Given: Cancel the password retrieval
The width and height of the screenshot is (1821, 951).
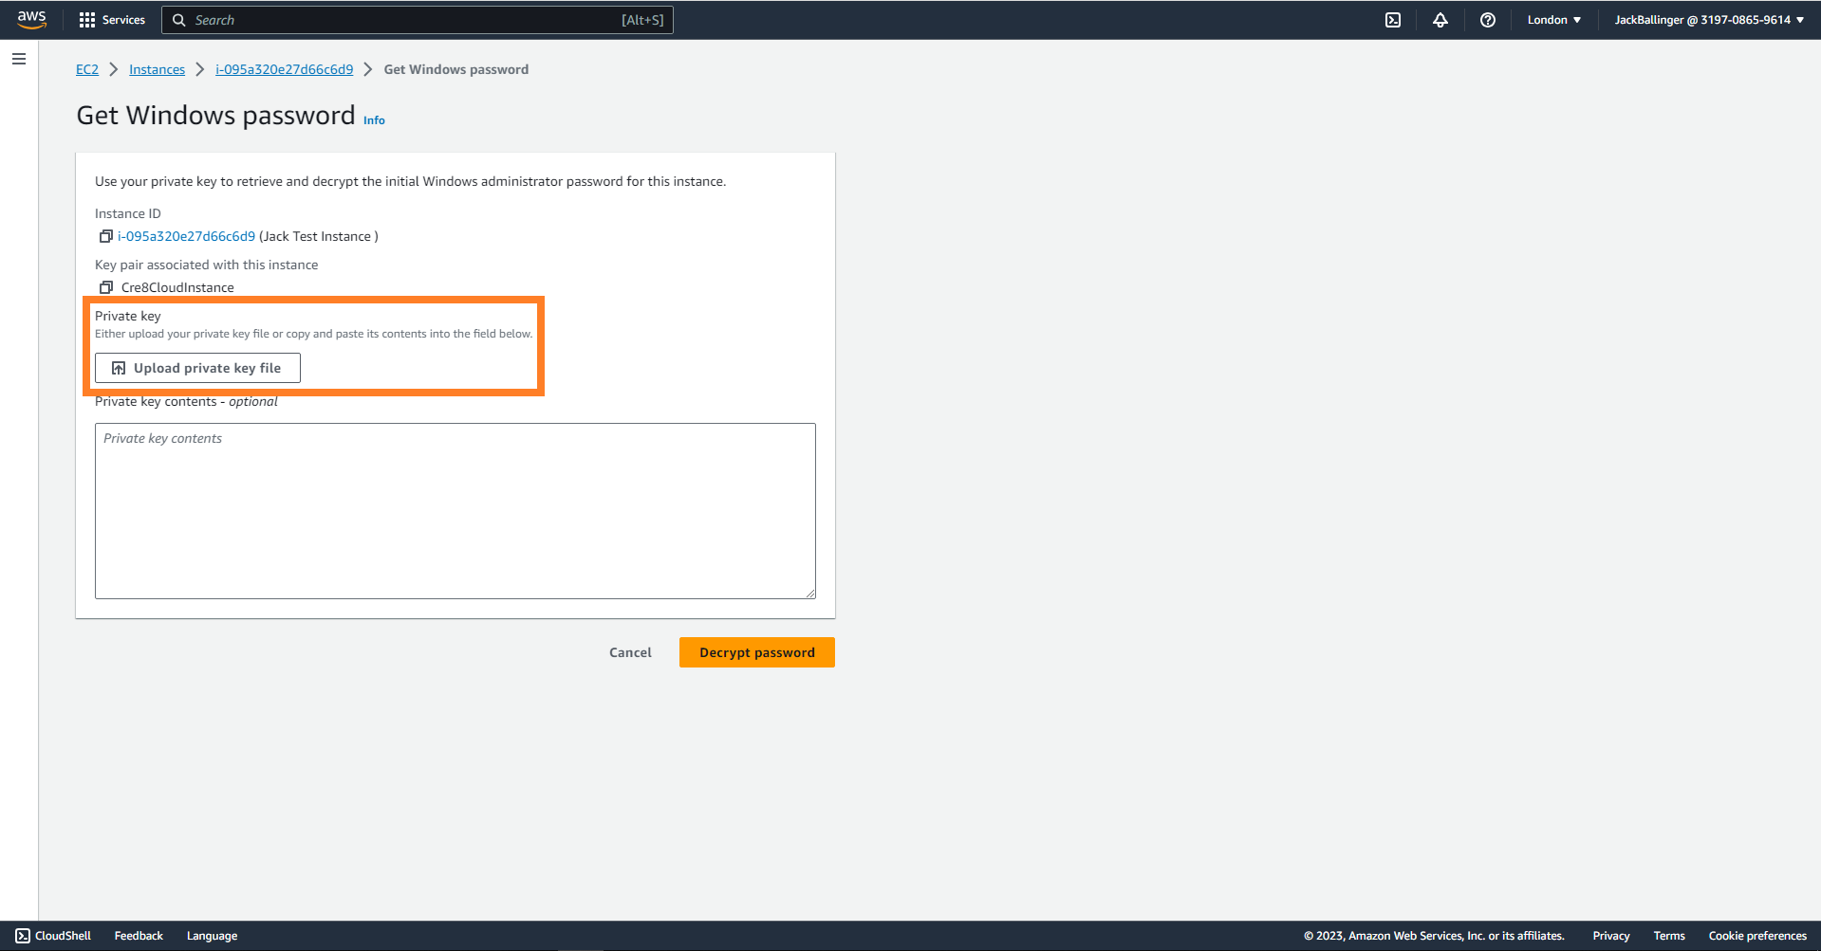Looking at the screenshot, I should (x=630, y=652).
